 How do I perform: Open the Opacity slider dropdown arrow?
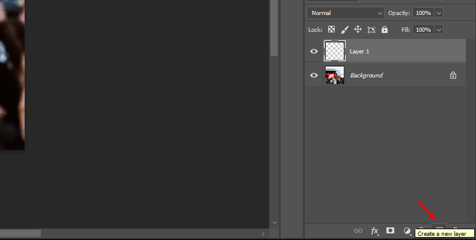[439, 13]
